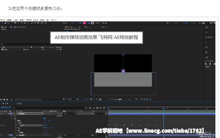This screenshot has width=220, height=138.
Task: Click the timeline layer search field
Action: [48, 108]
